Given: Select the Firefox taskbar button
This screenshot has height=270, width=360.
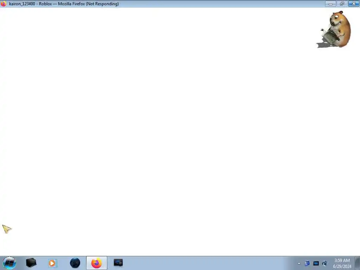Looking at the screenshot, I should coord(97,263).
